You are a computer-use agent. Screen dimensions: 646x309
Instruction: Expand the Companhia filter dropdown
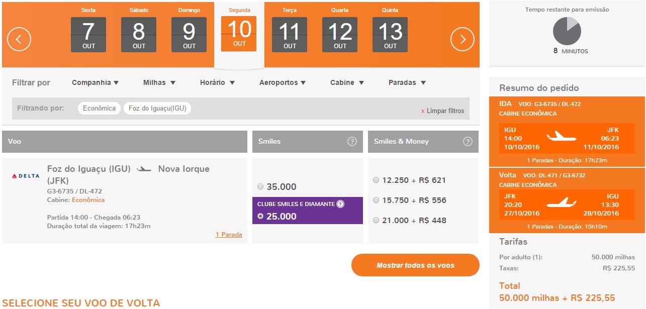[96, 82]
